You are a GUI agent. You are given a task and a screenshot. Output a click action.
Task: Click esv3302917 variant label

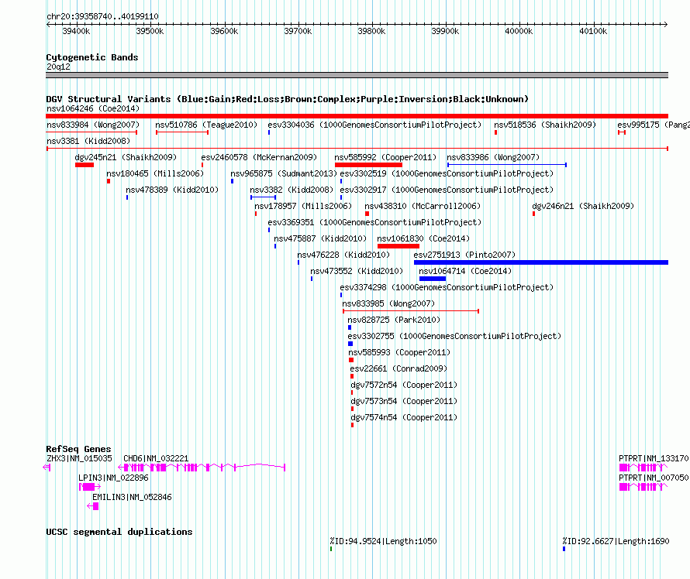(447, 190)
